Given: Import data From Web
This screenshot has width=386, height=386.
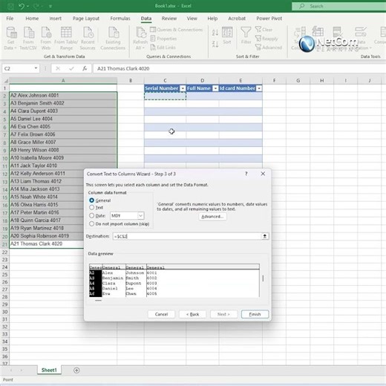Looking at the screenshot, I should (46, 39).
